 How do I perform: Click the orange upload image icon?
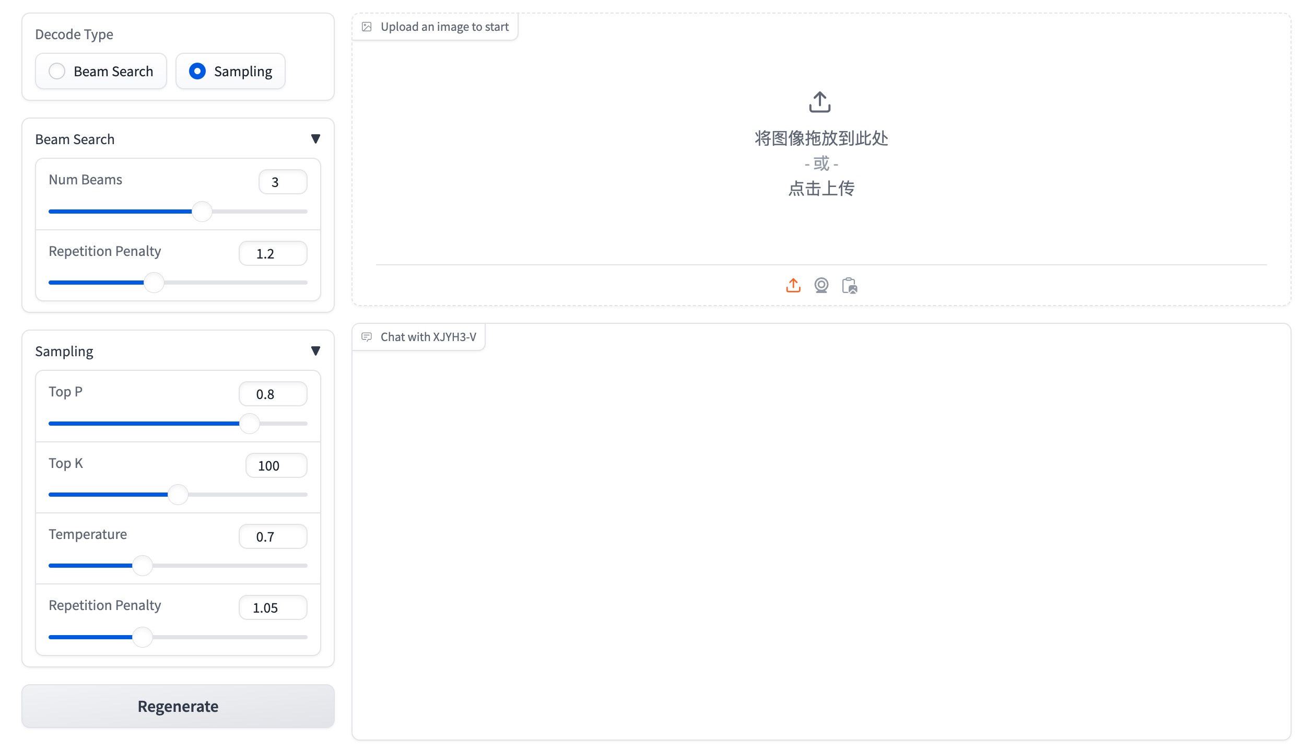click(x=793, y=285)
